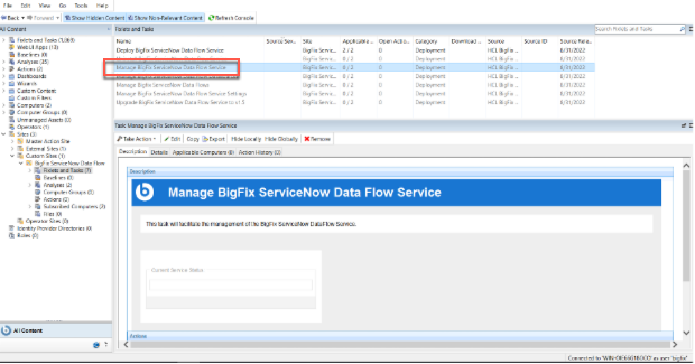This screenshot has height=364, width=695.
Task: Click the search magnifier icon
Action: (x=682, y=29)
